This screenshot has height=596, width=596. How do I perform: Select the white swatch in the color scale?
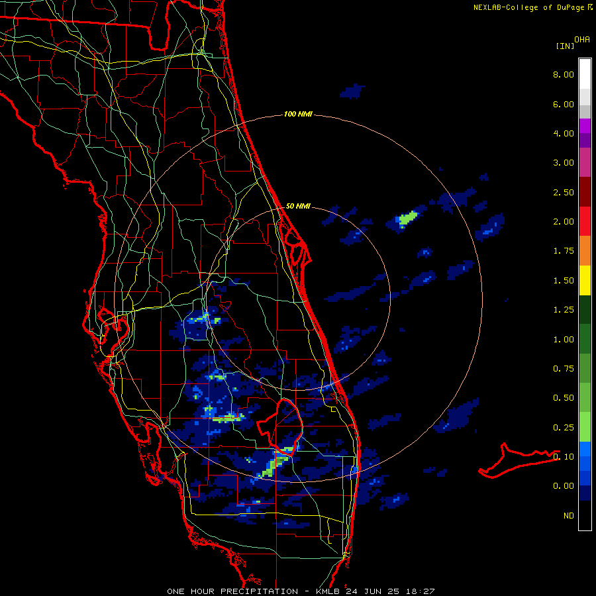coord(585,74)
